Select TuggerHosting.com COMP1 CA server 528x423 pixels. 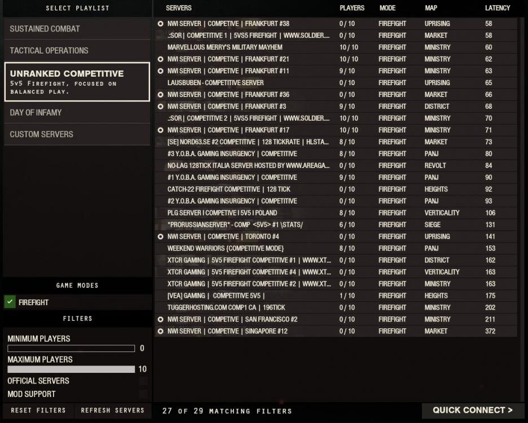click(x=336, y=307)
